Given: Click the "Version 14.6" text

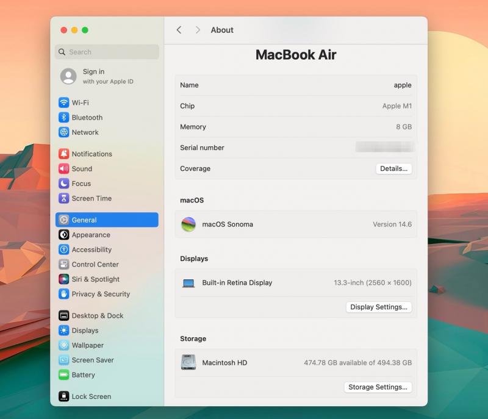Looking at the screenshot, I should pos(392,224).
